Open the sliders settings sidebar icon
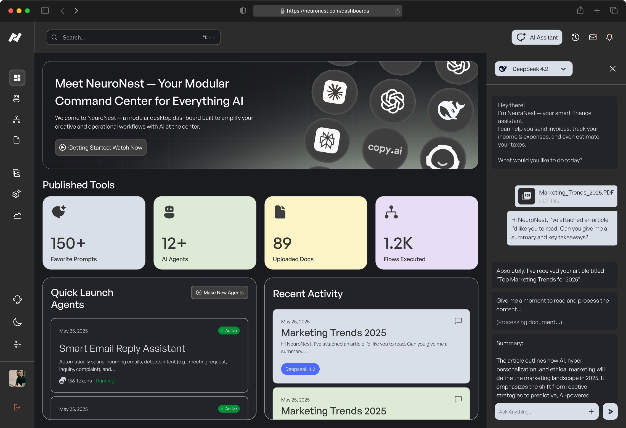This screenshot has width=626, height=428. [x=17, y=344]
